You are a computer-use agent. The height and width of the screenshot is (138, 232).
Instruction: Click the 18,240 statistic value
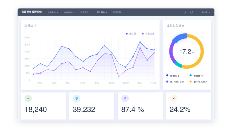[x=36, y=109]
